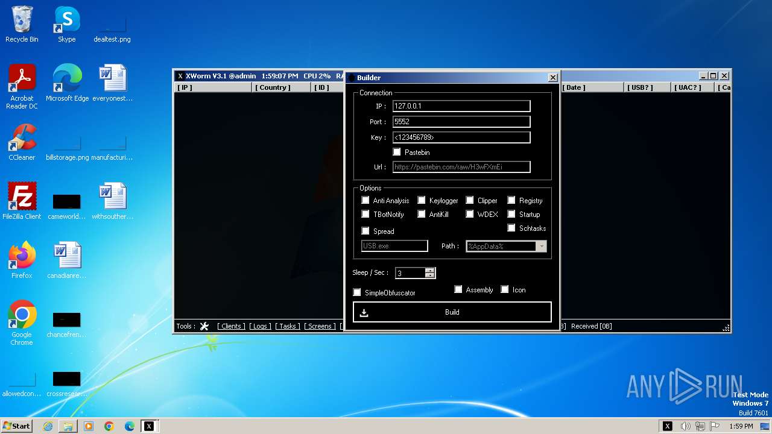Open FileZilla Client desktop shortcut
This screenshot has width=772, height=434.
pos(22,201)
